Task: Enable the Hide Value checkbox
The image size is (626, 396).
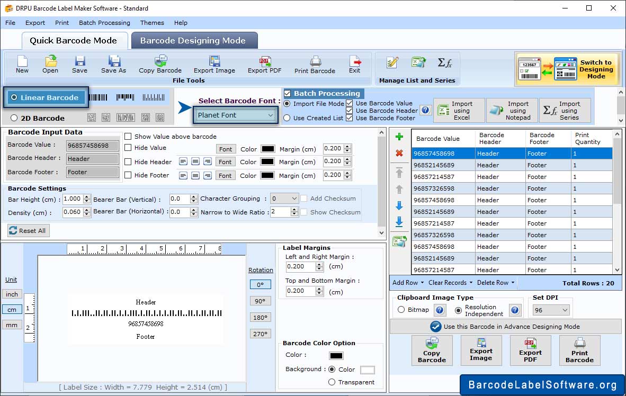Action: click(128, 148)
